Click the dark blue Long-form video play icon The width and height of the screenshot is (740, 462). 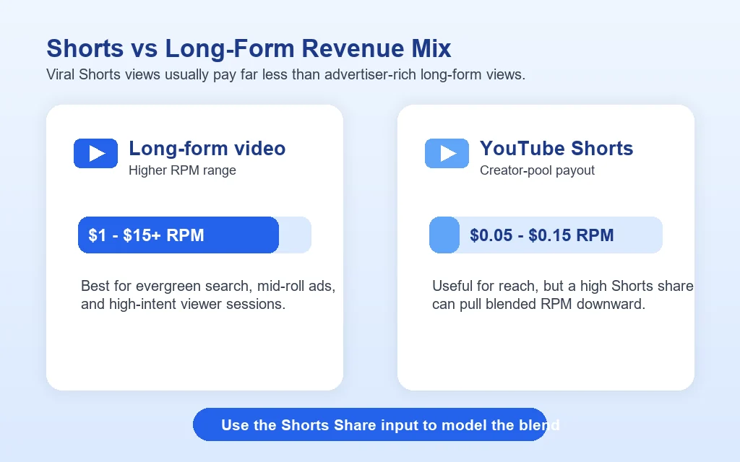tap(96, 153)
